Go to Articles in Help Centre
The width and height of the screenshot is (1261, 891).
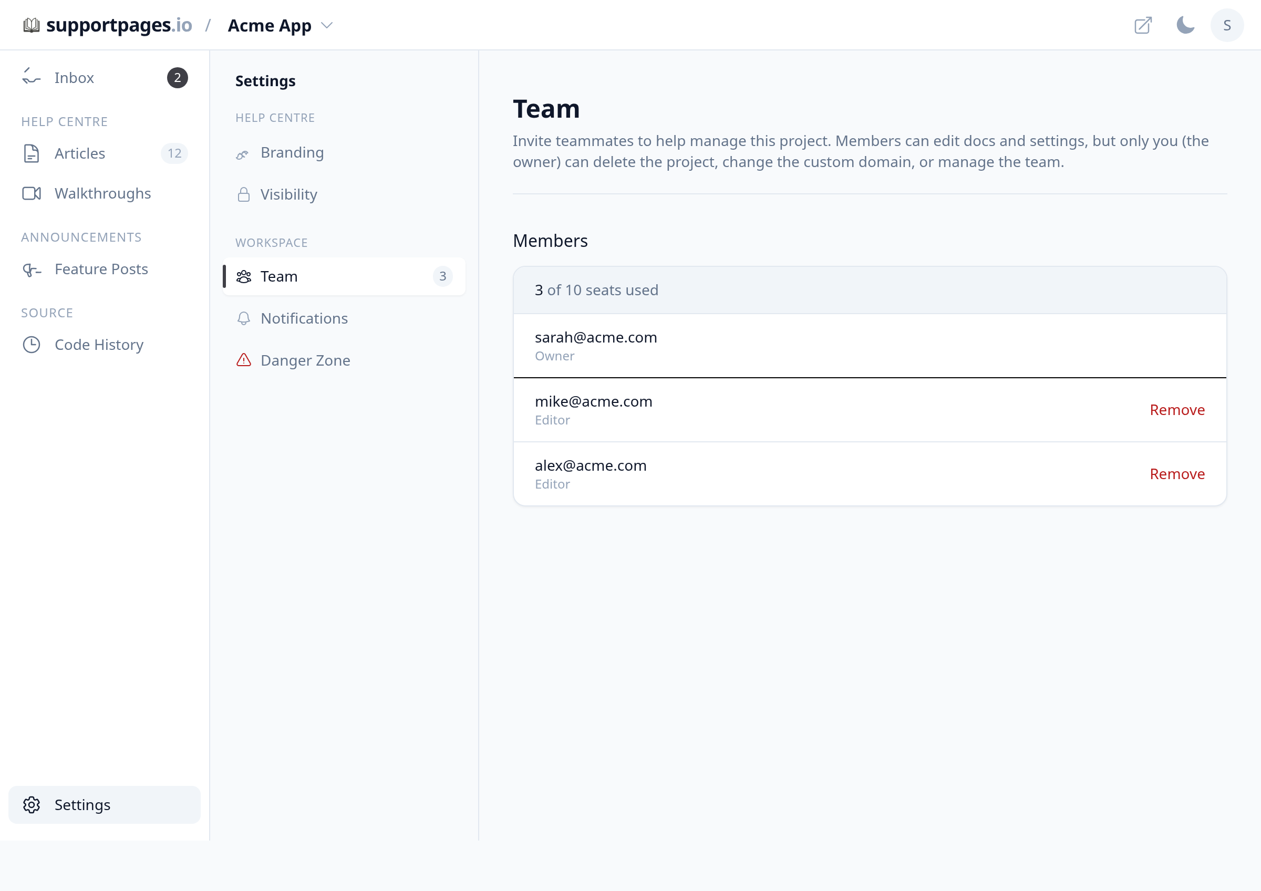tap(105, 154)
